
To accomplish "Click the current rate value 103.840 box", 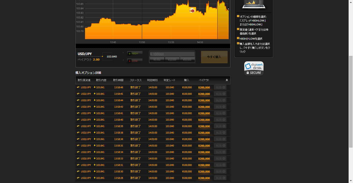I will (x=112, y=56).
